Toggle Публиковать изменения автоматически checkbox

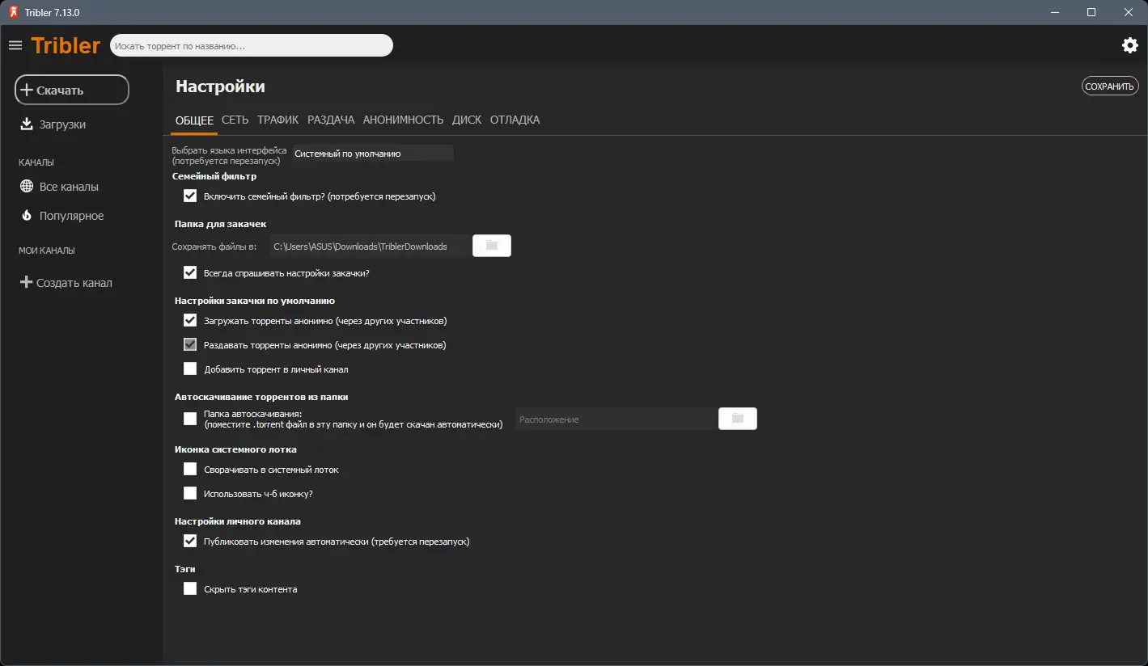tap(190, 541)
